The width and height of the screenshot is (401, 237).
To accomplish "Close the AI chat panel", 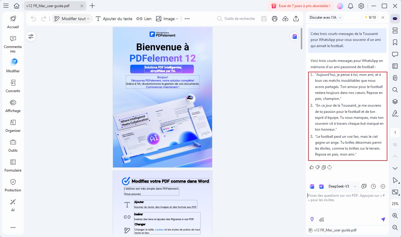I will click(383, 17).
